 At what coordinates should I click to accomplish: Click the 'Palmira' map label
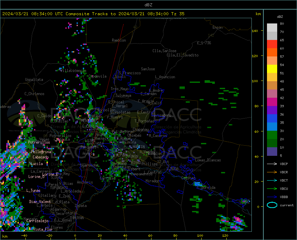(129, 142)
